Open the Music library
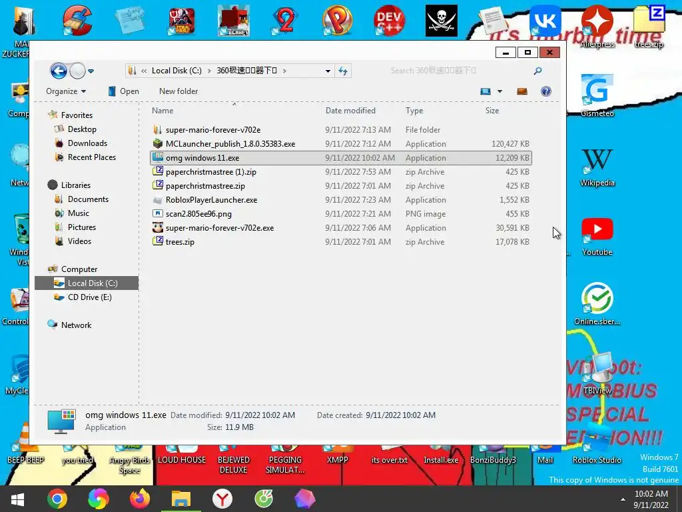The width and height of the screenshot is (682, 512). click(x=79, y=213)
